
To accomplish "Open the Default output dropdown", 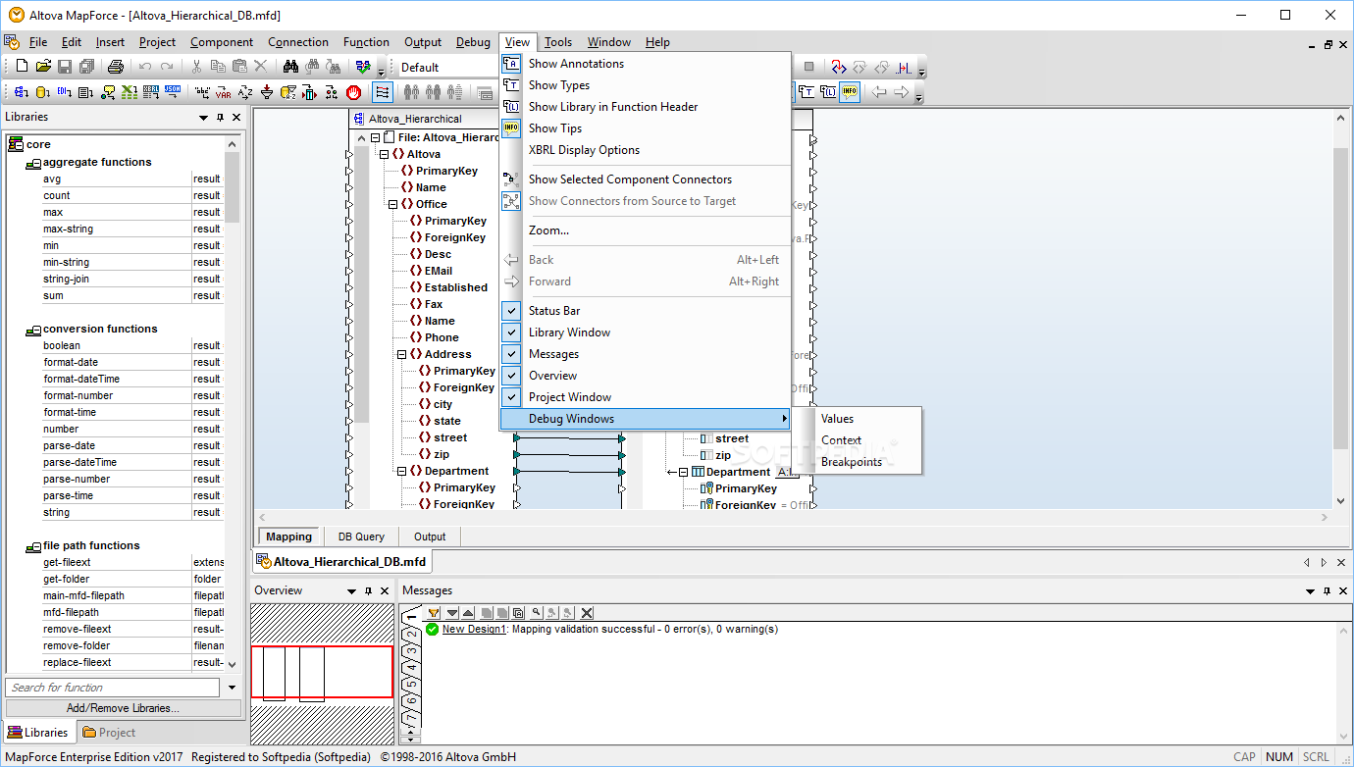I will coord(447,67).
